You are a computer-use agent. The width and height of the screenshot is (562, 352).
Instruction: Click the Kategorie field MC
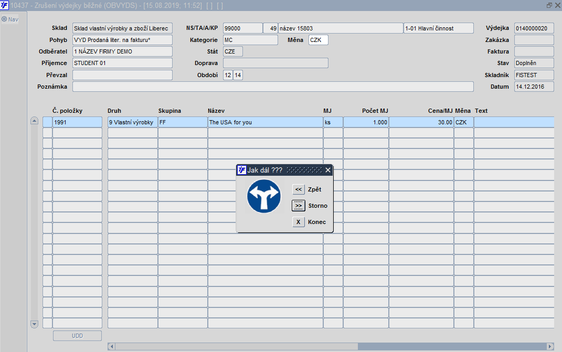(x=250, y=40)
